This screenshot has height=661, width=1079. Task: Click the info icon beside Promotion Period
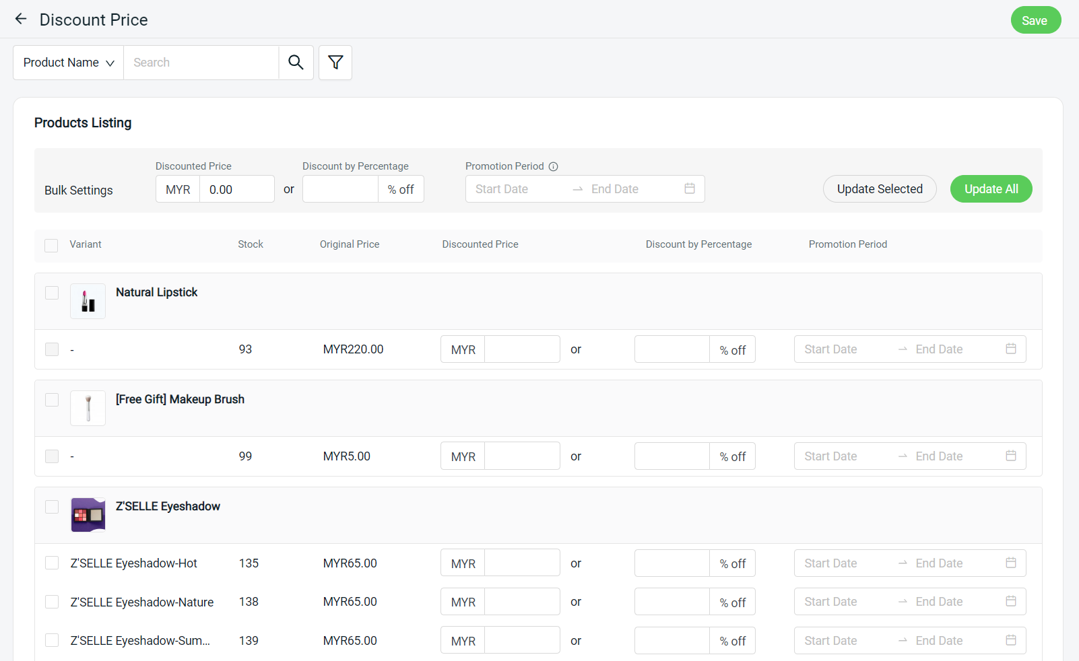(554, 166)
